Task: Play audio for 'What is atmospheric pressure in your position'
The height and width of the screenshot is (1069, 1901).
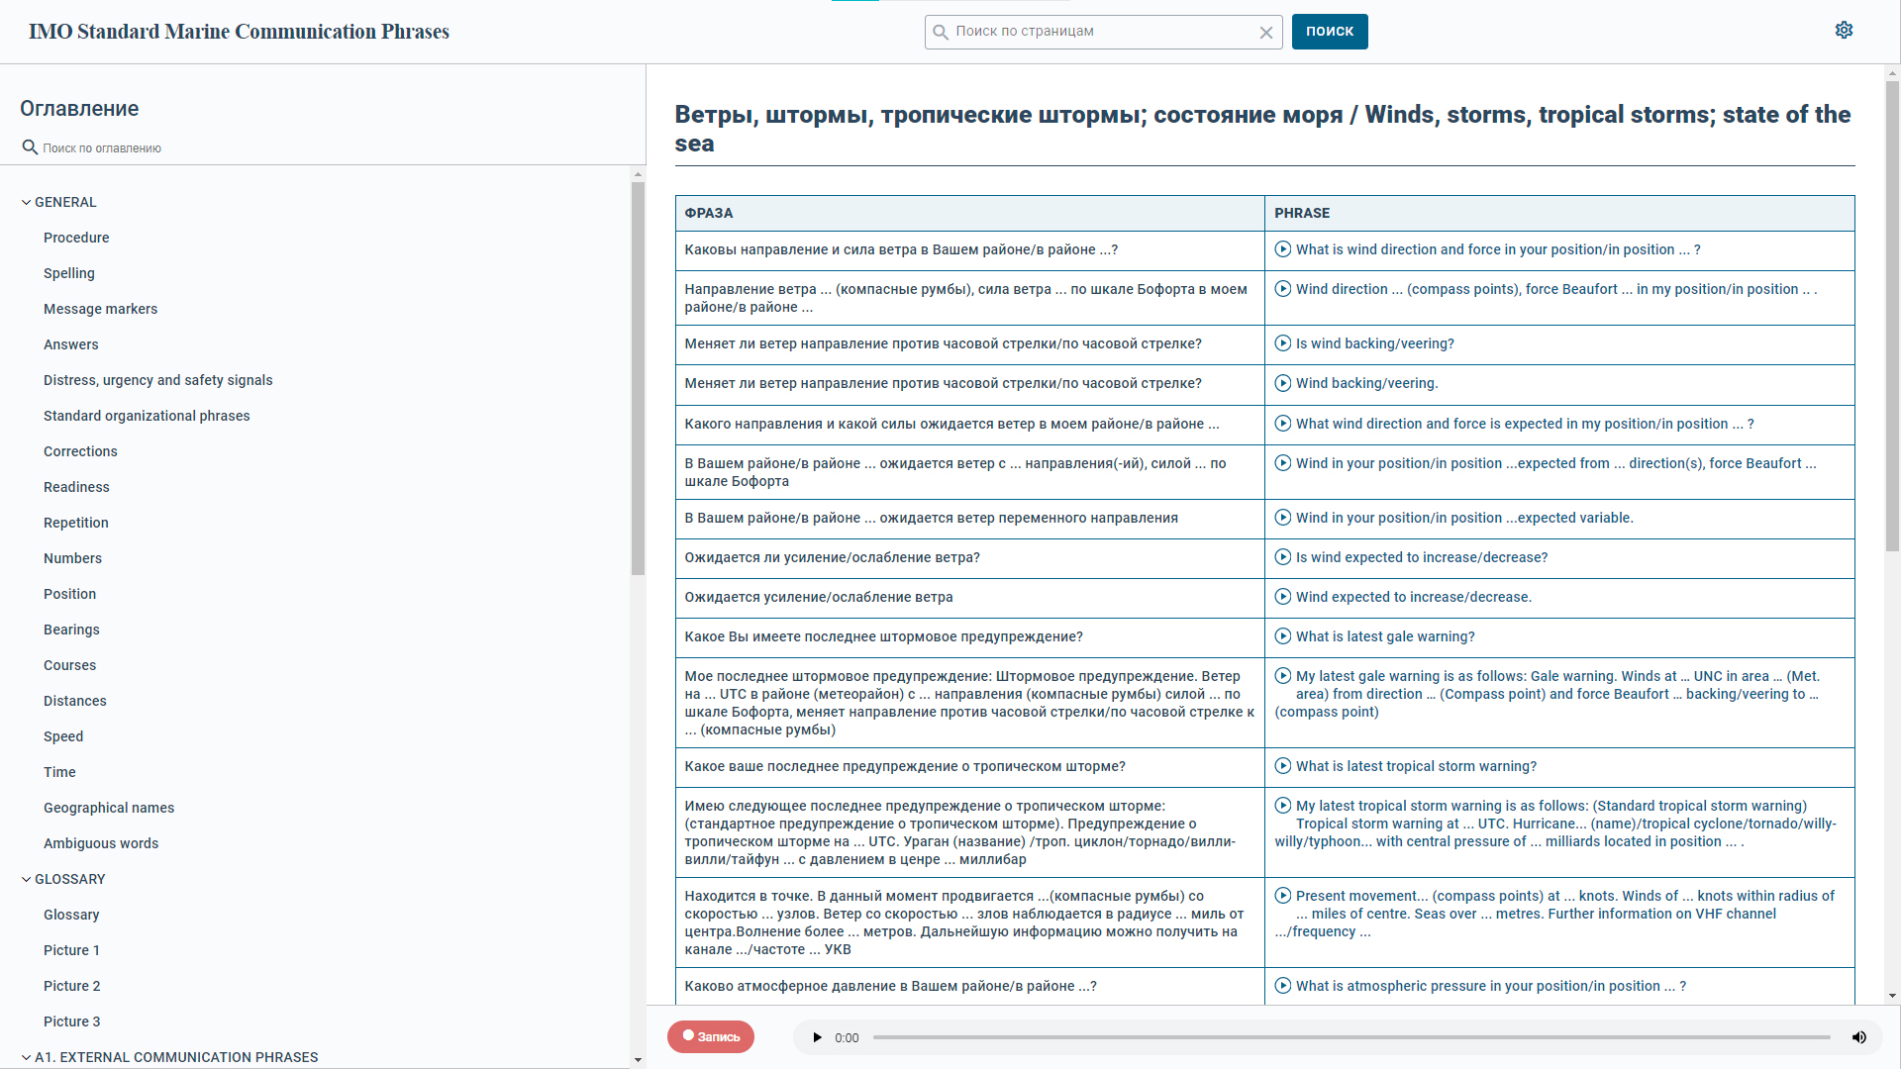Action: coord(1283,986)
